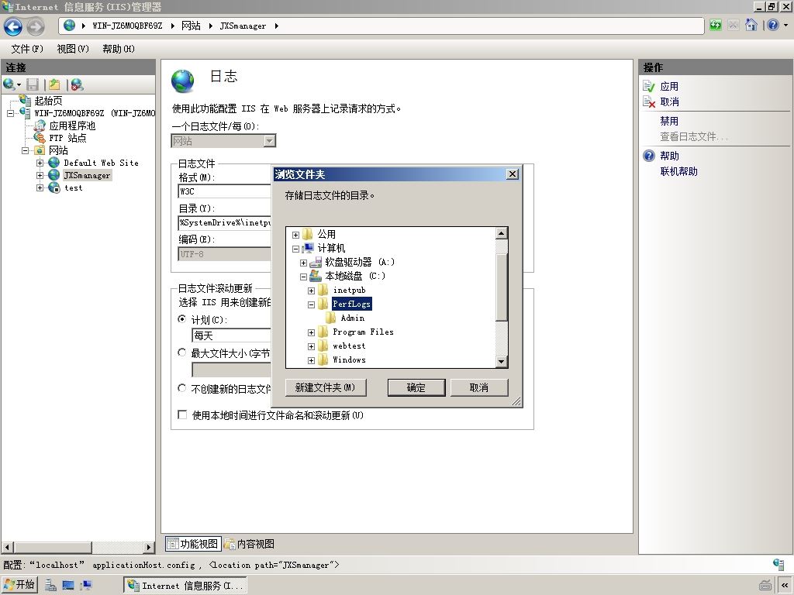Select the 计划 (schedule) radio button
The height and width of the screenshot is (595, 794).
pyautogui.click(x=181, y=319)
